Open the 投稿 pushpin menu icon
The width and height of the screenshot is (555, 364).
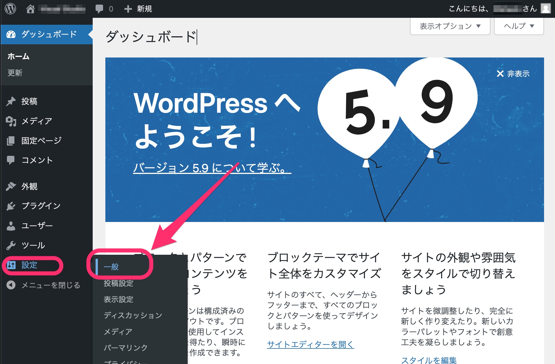coord(11,101)
